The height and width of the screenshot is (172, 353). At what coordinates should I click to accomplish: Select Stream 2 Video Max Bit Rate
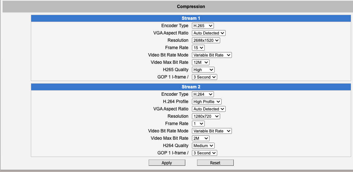coord(200,138)
